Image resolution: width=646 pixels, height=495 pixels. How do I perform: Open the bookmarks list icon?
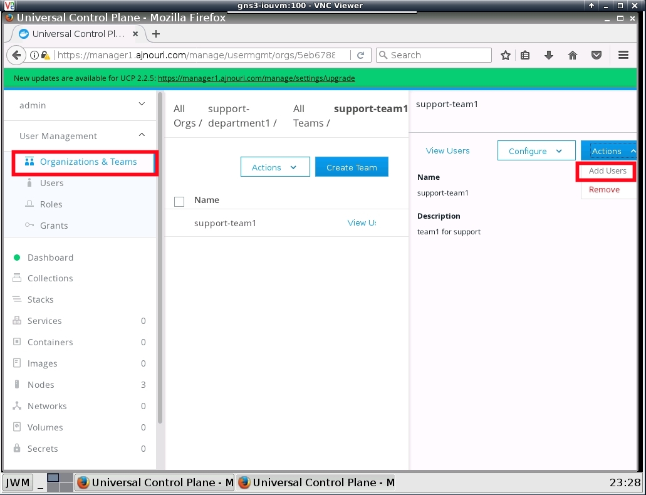[x=525, y=55]
